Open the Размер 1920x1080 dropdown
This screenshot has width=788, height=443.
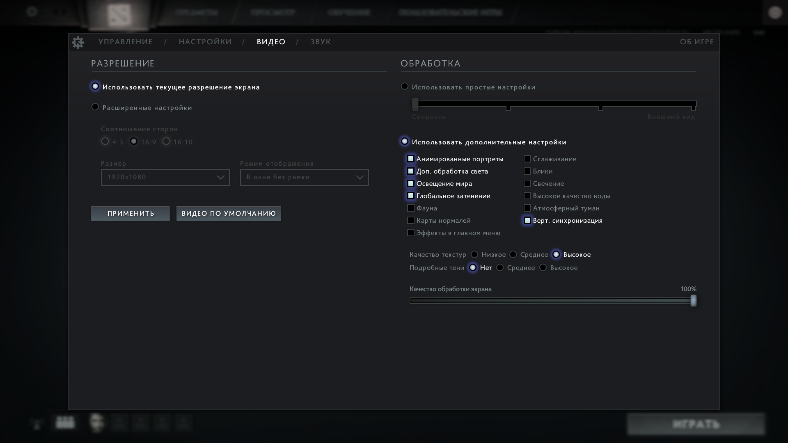(x=165, y=177)
